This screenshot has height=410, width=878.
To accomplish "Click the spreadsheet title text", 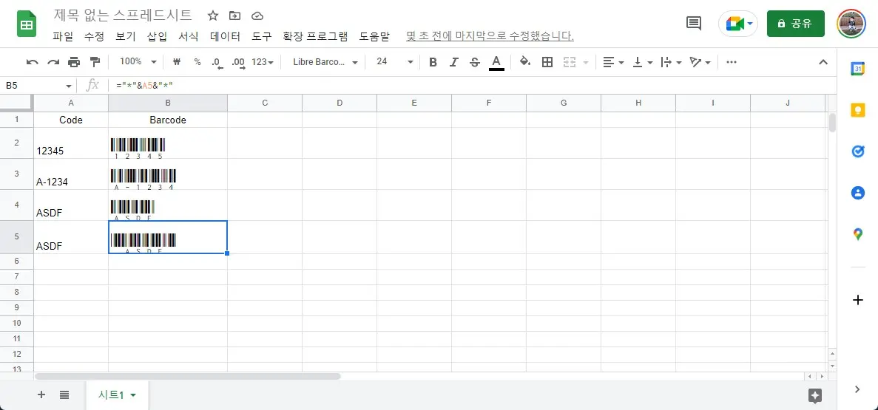I will 123,15.
